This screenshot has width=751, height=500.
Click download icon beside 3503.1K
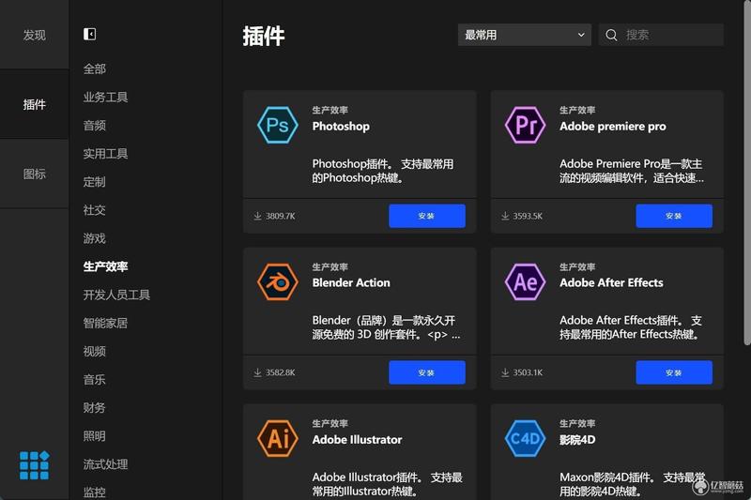pos(505,372)
